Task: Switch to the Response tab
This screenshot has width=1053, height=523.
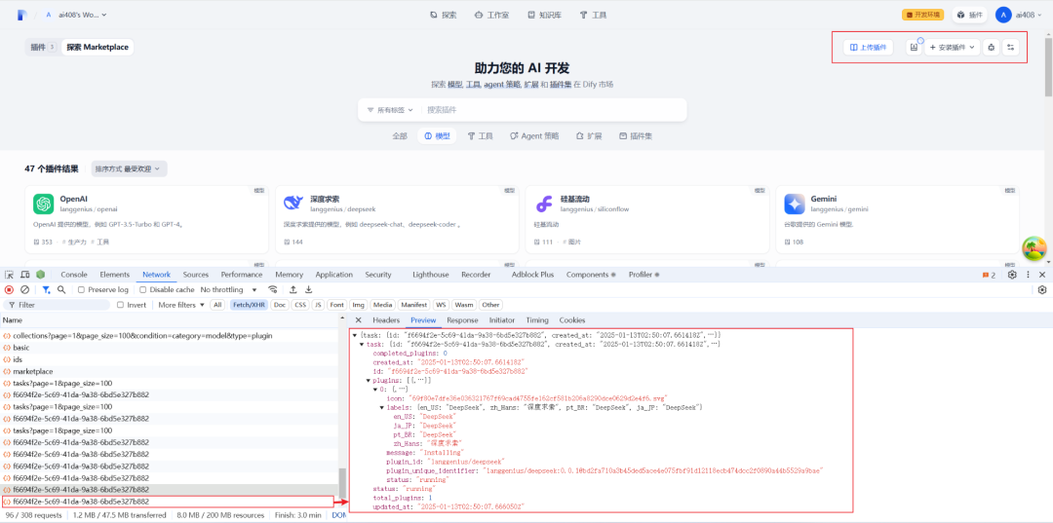Action: point(462,320)
